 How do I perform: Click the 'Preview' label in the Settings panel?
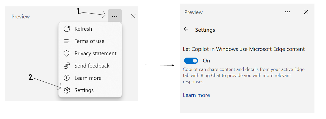(x=194, y=12)
